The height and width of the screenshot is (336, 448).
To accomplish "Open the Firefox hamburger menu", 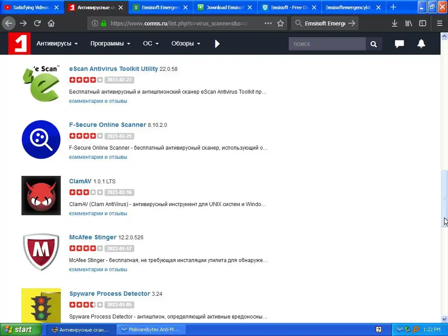I will pos(439,24).
